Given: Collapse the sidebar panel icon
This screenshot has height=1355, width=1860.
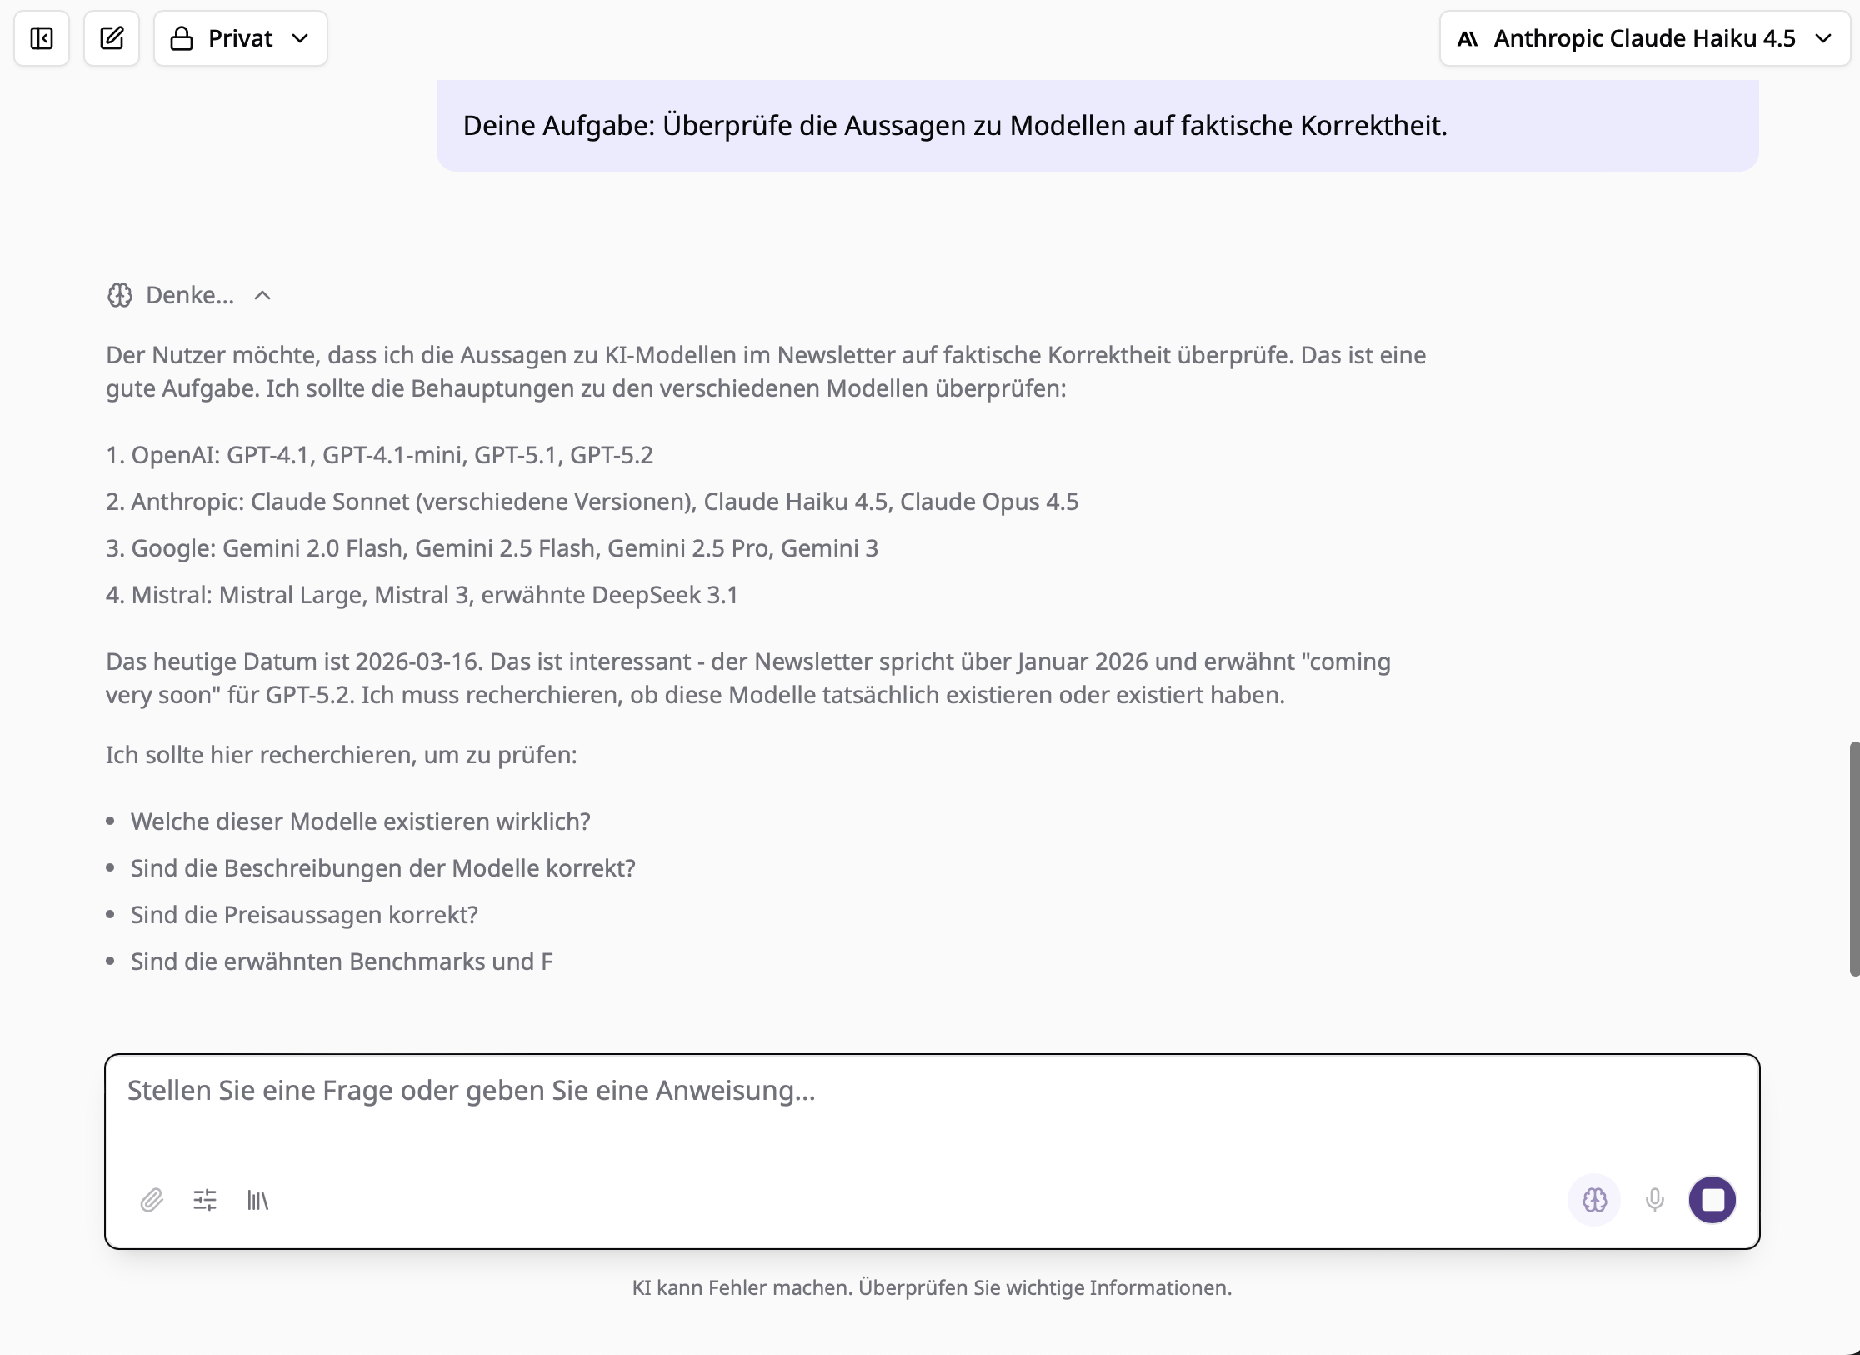Looking at the screenshot, I should [42, 38].
